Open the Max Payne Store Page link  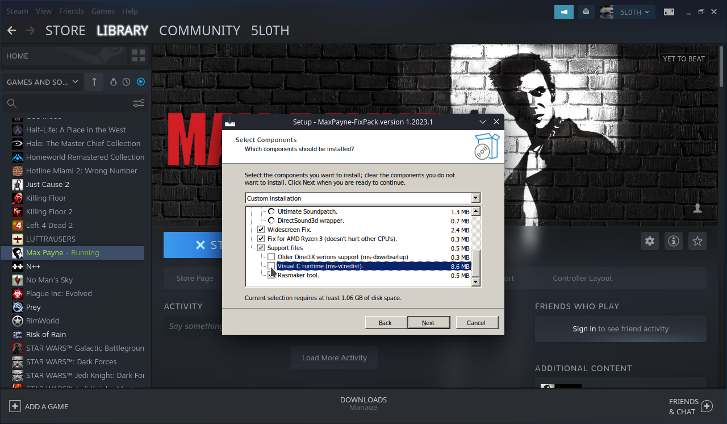pos(194,278)
